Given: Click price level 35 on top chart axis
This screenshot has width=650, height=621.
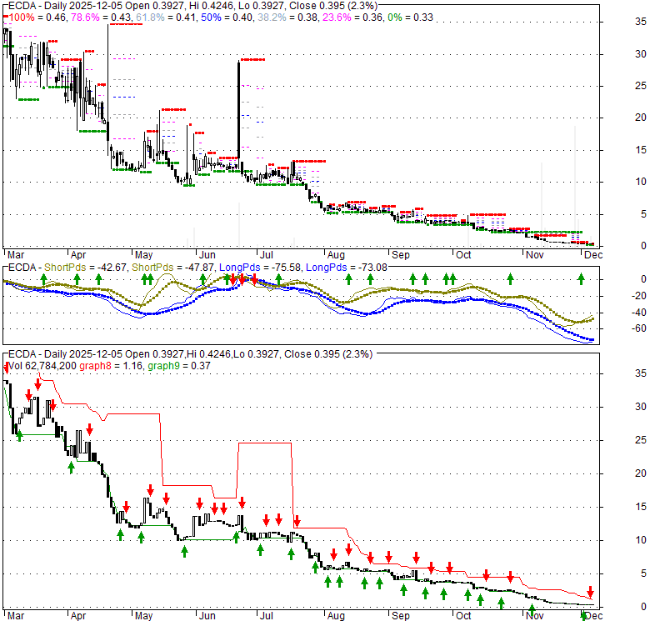Looking at the screenshot, I should pyautogui.click(x=641, y=22).
